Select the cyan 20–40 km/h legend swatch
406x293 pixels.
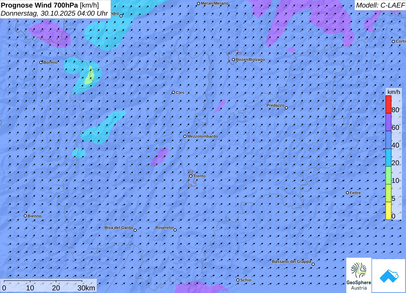(x=388, y=158)
